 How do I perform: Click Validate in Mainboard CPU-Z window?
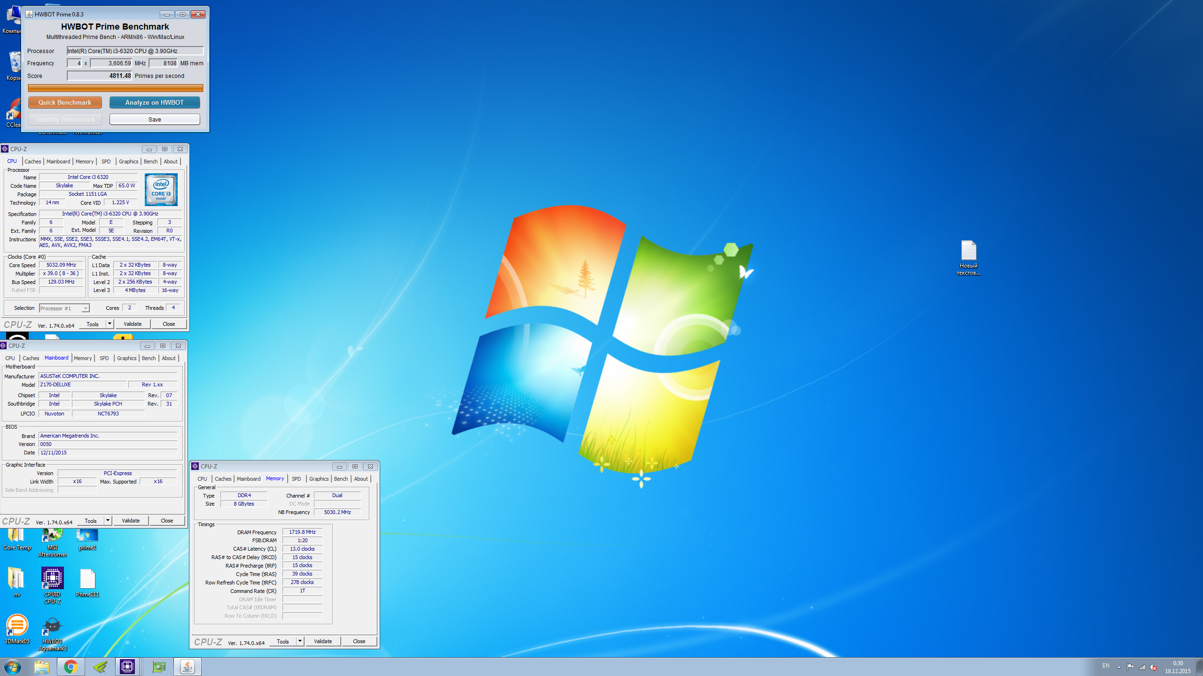coord(131,521)
